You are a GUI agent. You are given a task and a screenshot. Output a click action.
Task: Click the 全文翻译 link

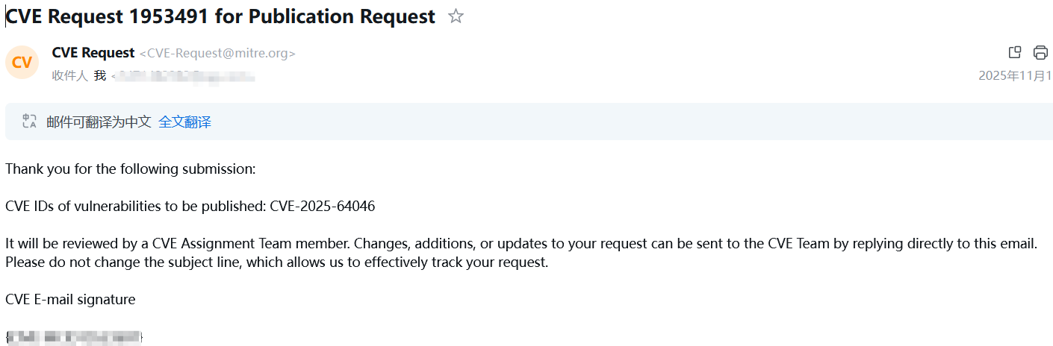tap(184, 122)
